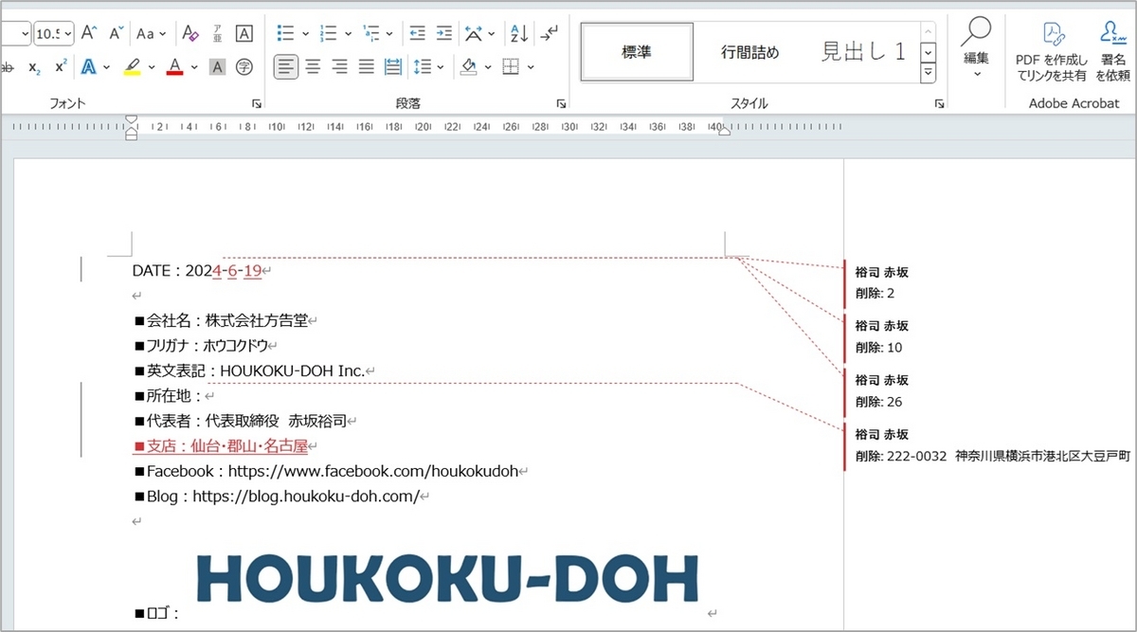Increase paragraph indent
The width and height of the screenshot is (1137, 632).
[443, 33]
